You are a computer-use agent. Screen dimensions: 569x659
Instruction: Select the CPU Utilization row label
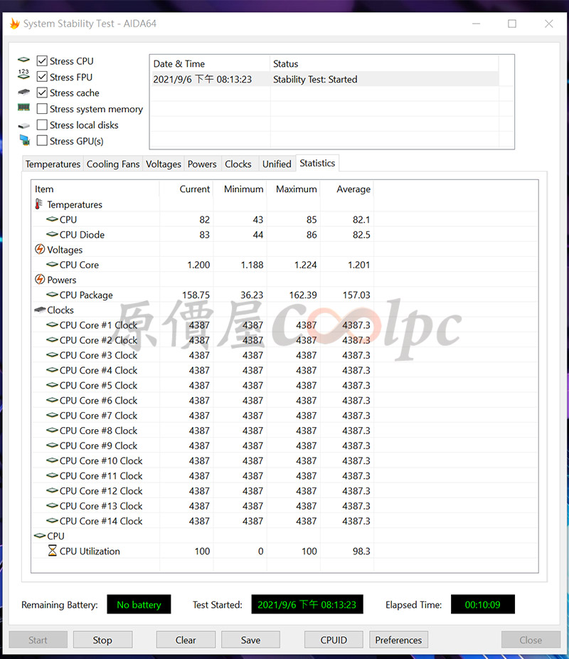(90, 551)
